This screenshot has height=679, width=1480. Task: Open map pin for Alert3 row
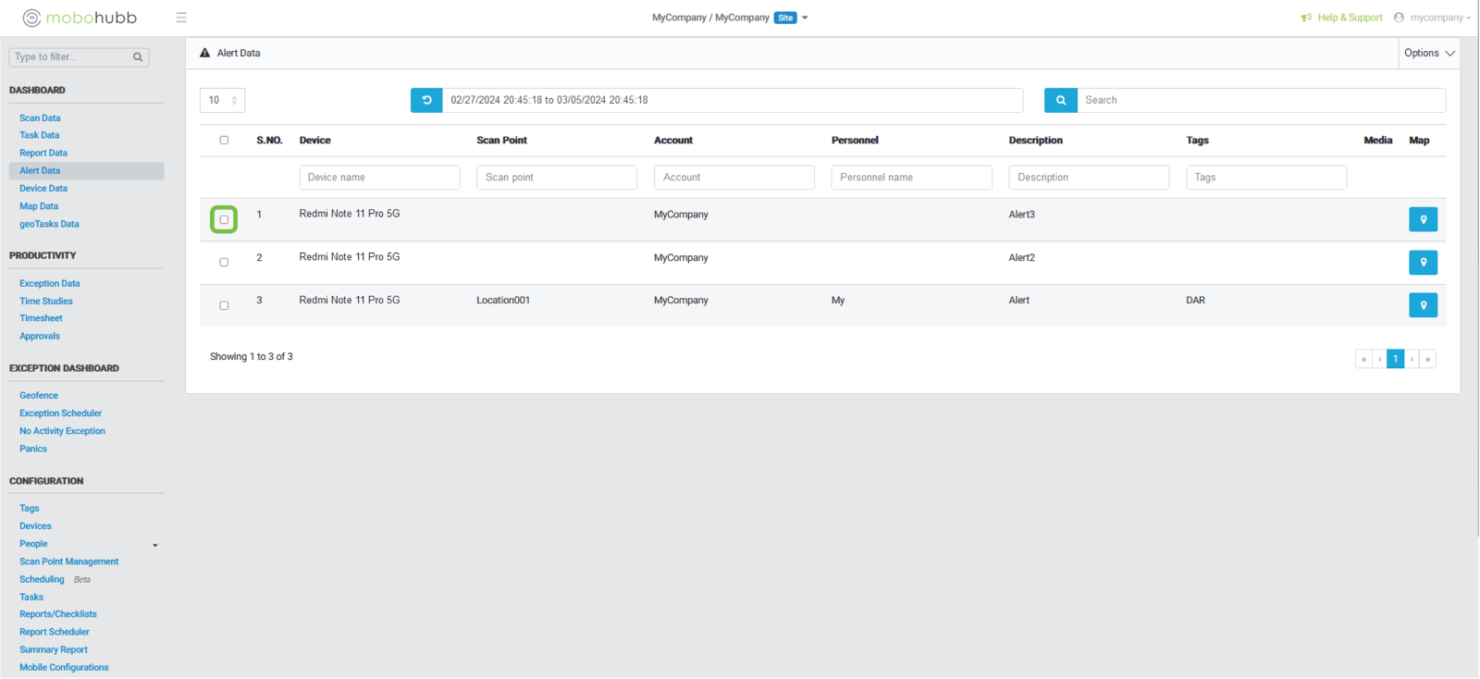(x=1422, y=219)
